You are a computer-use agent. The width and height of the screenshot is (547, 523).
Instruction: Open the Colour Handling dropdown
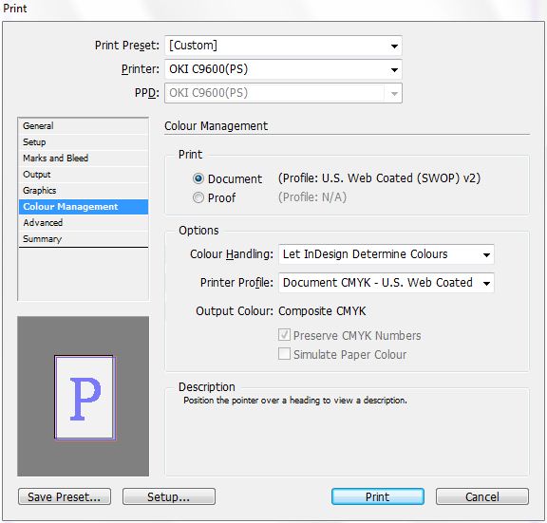[387, 254]
